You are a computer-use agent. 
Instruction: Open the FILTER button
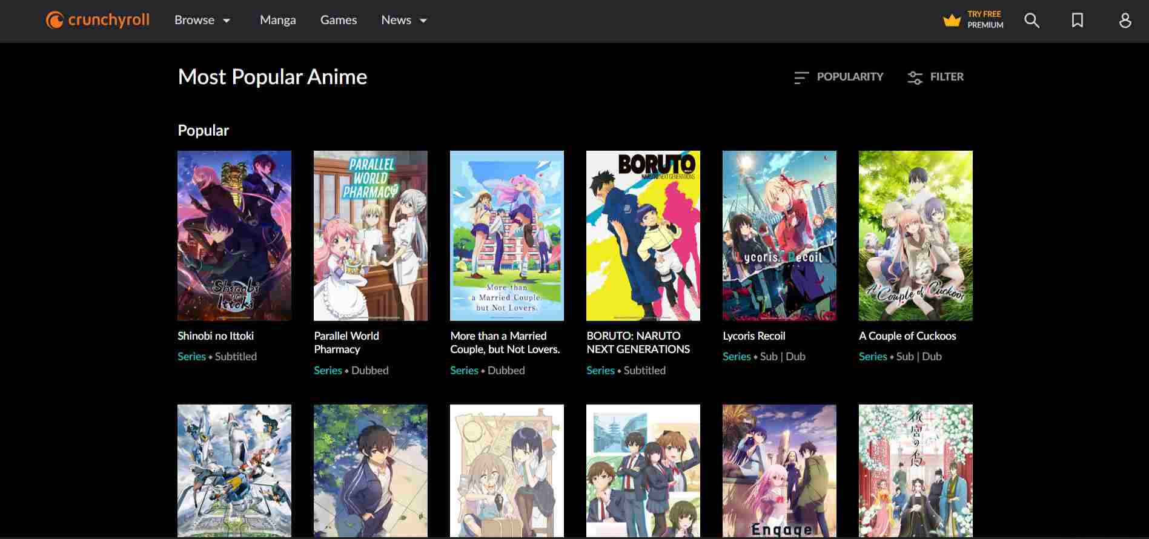[x=936, y=77]
